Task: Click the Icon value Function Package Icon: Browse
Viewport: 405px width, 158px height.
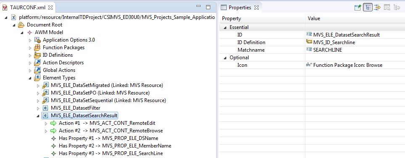Action: [x=348, y=65]
